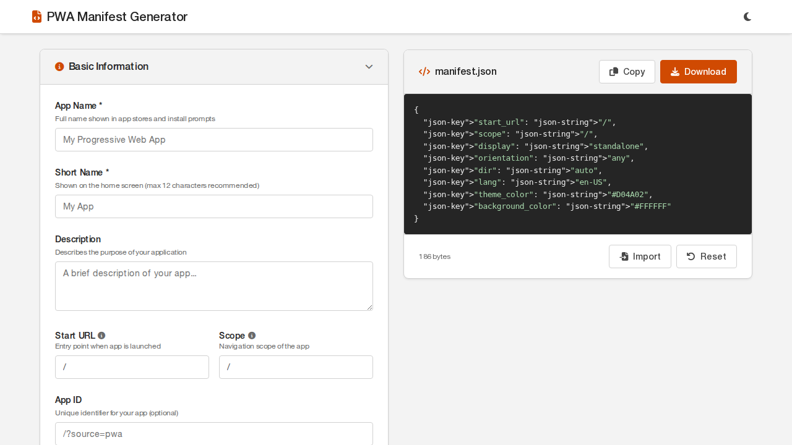Select the Start URL input box
The width and height of the screenshot is (792, 445).
tap(132, 367)
